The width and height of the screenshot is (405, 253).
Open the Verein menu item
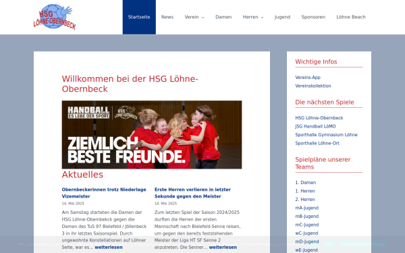192,17
